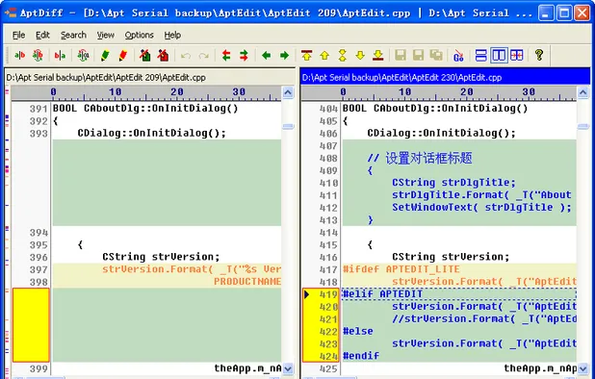The image size is (595, 379).
Task: Click the green-over-red right arrows icon
Action: click(x=244, y=56)
